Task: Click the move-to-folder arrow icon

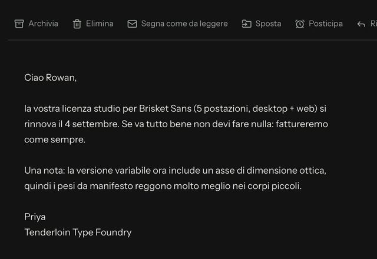Action: point(246,24)
